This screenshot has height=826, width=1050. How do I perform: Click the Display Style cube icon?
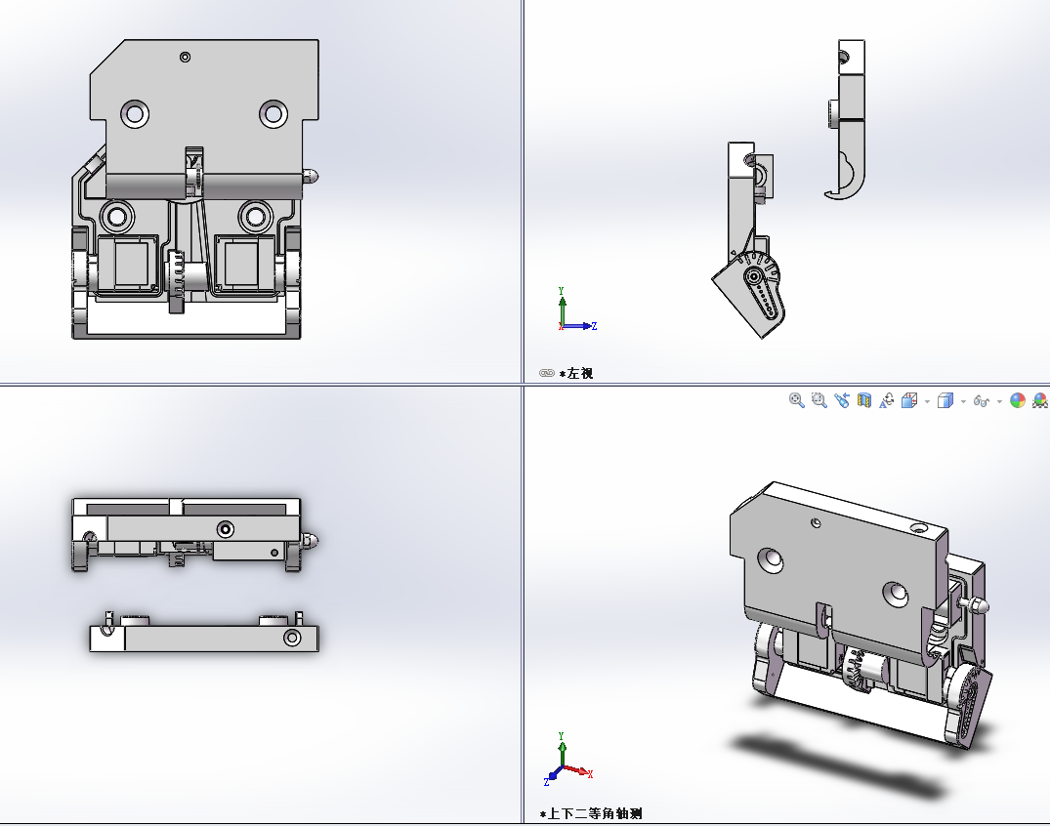click(x=945, y=400)
